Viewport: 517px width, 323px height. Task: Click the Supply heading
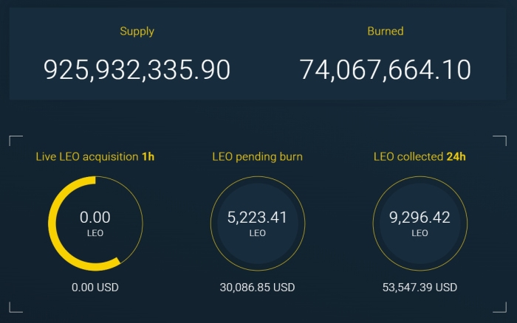(137, 32)
